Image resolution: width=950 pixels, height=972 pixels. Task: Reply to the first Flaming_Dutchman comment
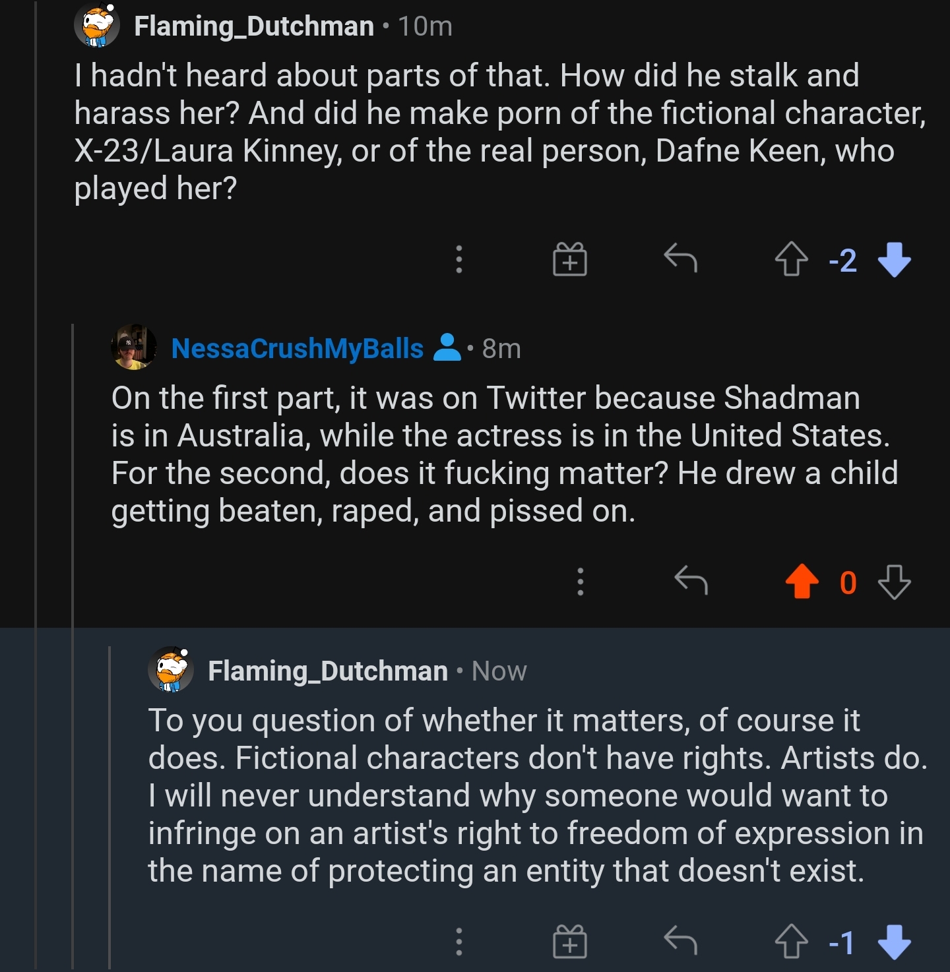[x=680, y=258]
